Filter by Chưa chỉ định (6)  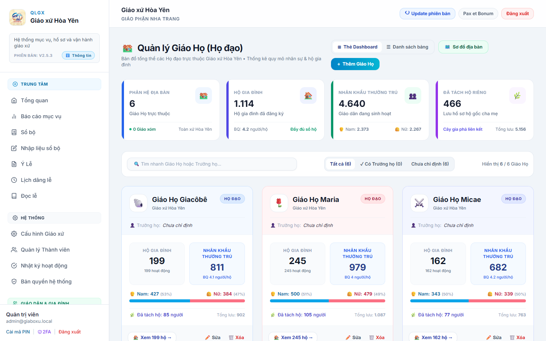pos(430,164)
